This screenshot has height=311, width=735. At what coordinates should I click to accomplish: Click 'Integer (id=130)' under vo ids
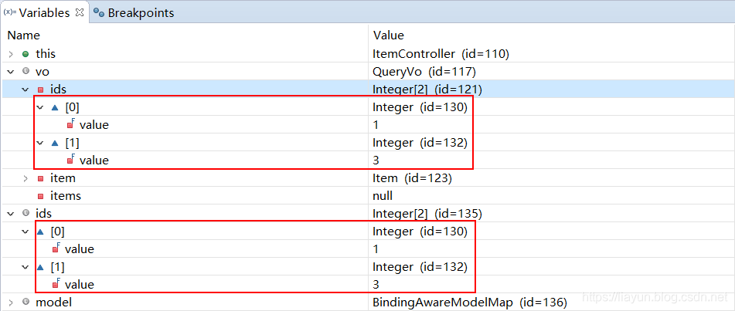(420, 107)
